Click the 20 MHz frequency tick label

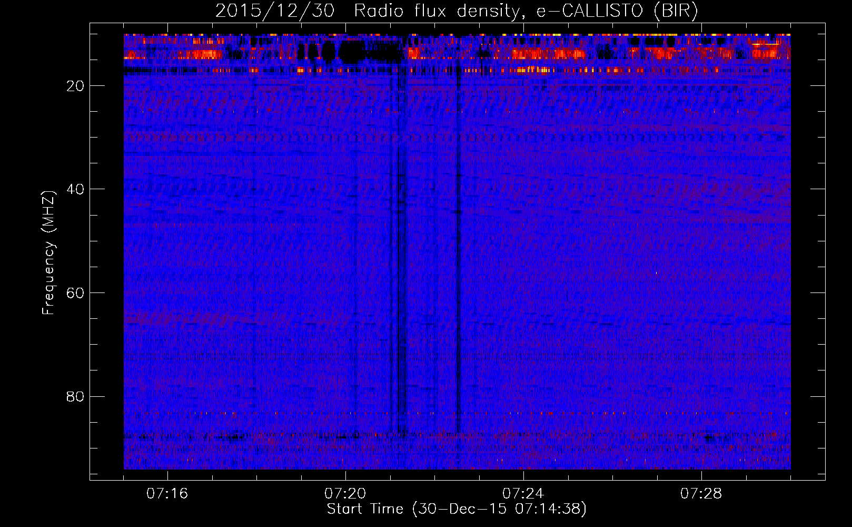click(x=75, y=86)
